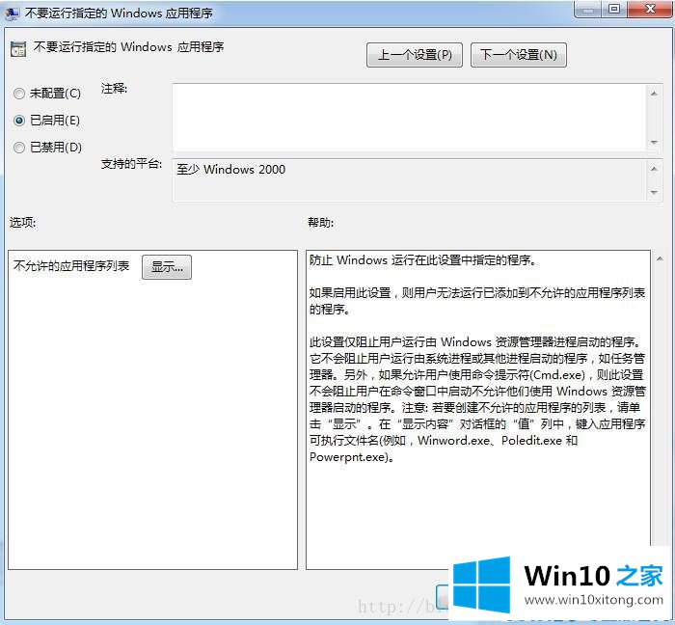The height and width of the screenshot is (625, 675).
Task: Click the 选项: section label
Action: click(x=23, y=223)
